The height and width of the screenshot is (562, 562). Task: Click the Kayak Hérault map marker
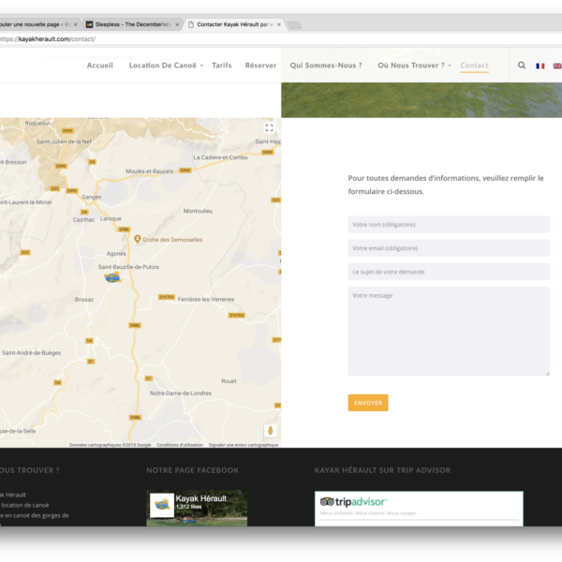(x=112, y=277)
